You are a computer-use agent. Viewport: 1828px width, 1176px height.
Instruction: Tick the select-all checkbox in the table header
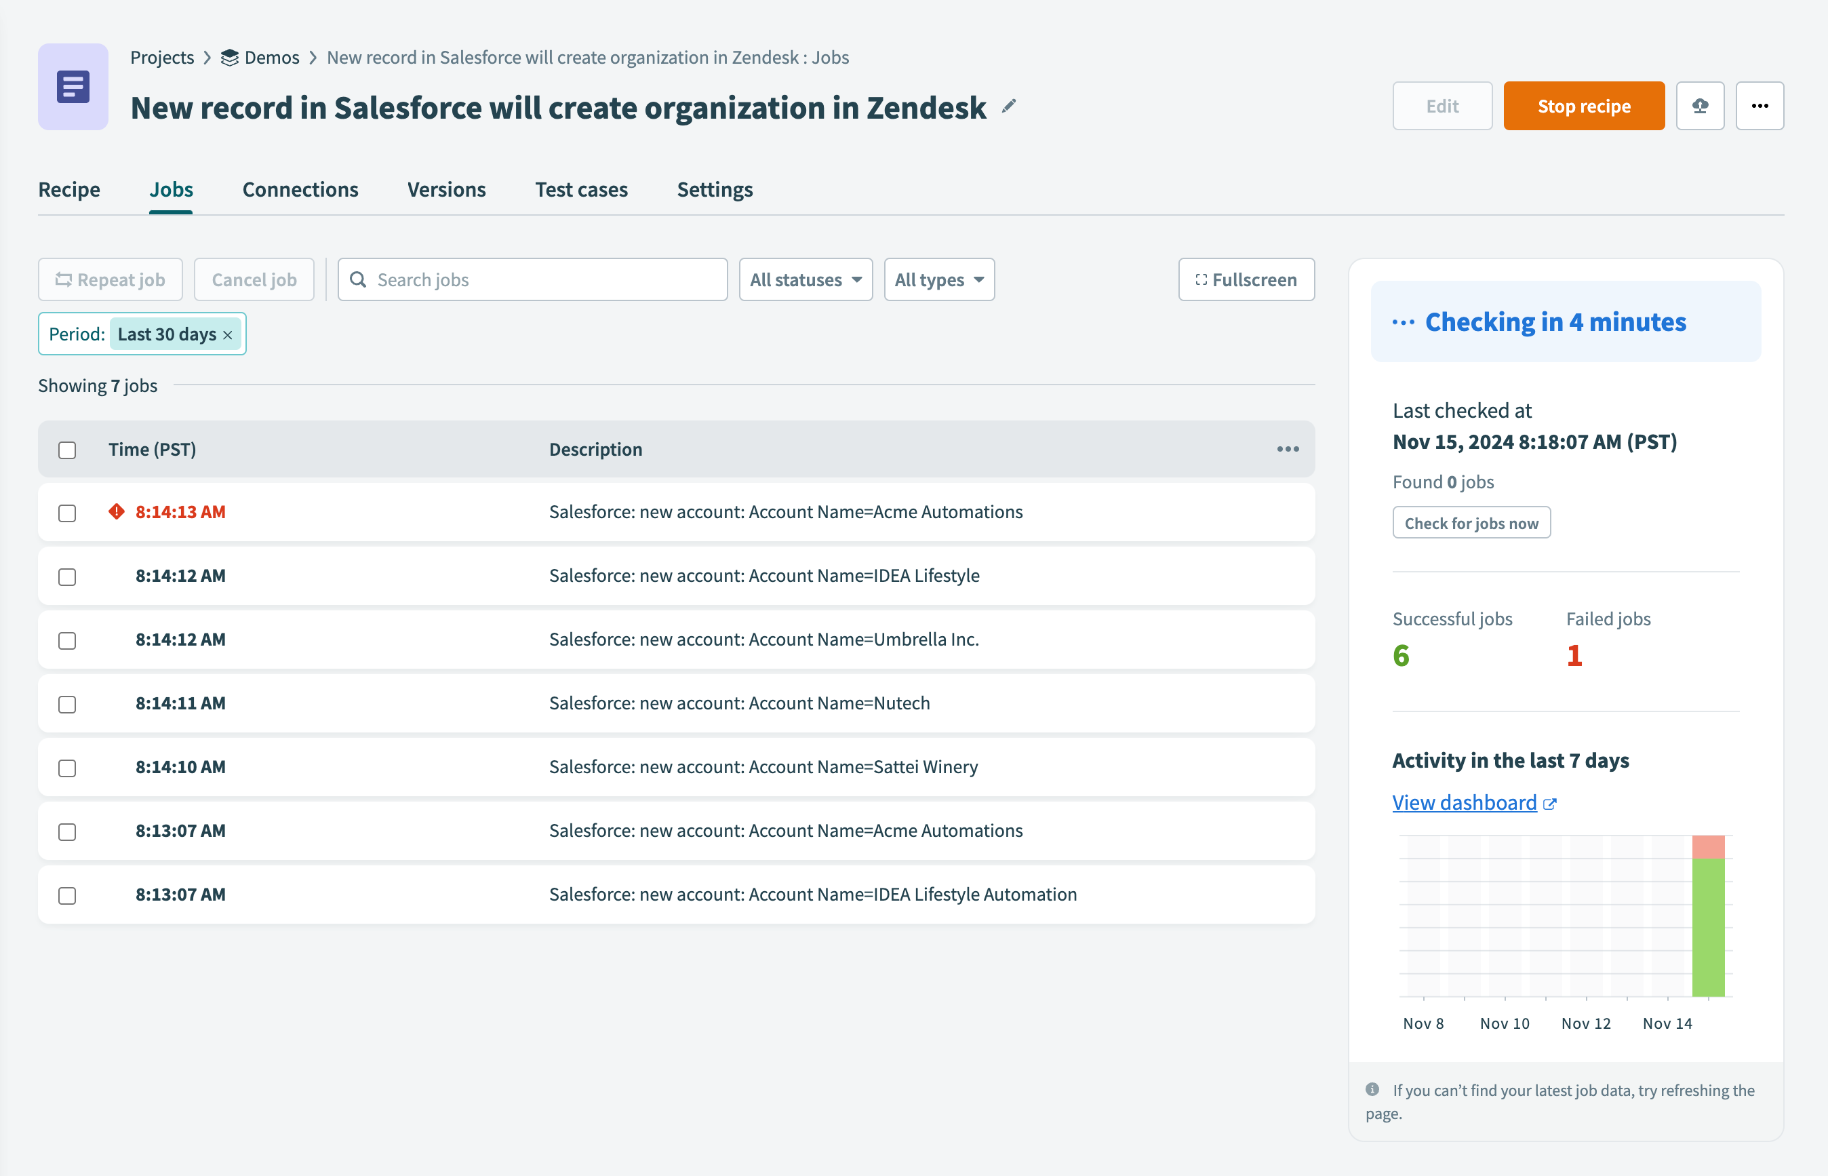pos(67,450)
